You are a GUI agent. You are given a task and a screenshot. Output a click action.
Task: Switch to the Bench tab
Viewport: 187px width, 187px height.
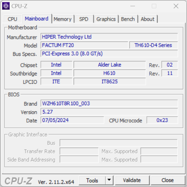click(x=128, y=19)
